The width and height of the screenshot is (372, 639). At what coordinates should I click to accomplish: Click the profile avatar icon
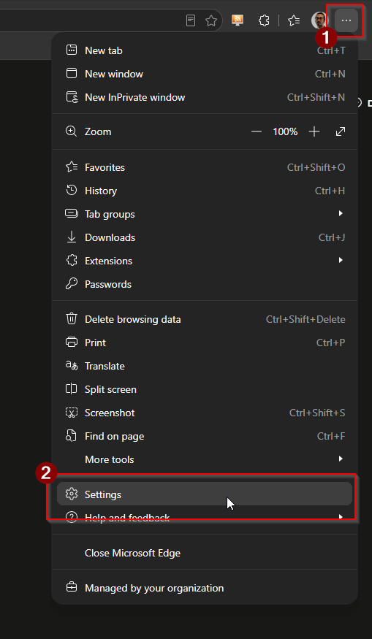pos(319,20)
